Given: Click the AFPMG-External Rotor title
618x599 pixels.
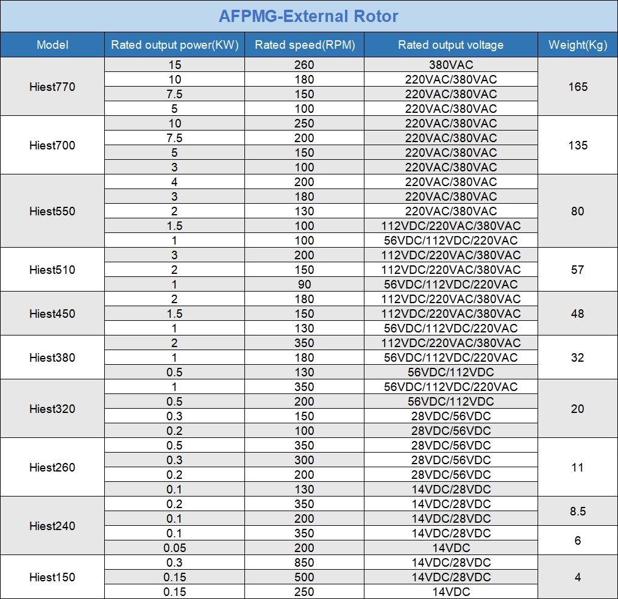Looking at the screenshot, I should coord(309,15).
